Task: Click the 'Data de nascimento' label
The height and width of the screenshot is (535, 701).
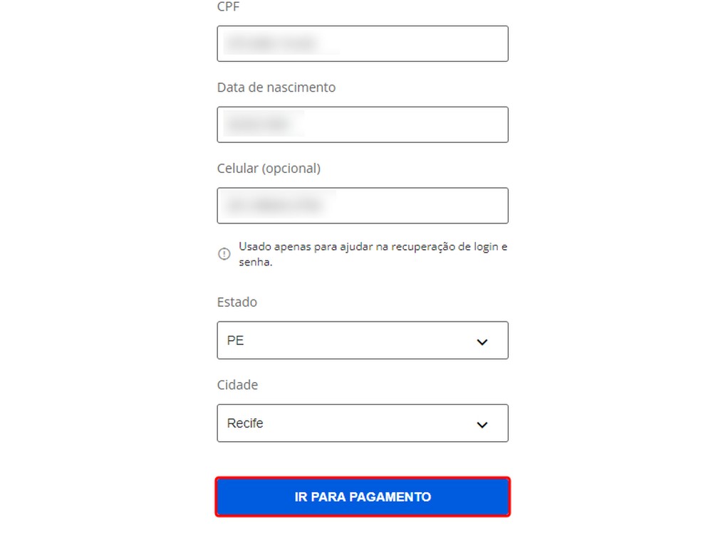Action: [276, 87]
